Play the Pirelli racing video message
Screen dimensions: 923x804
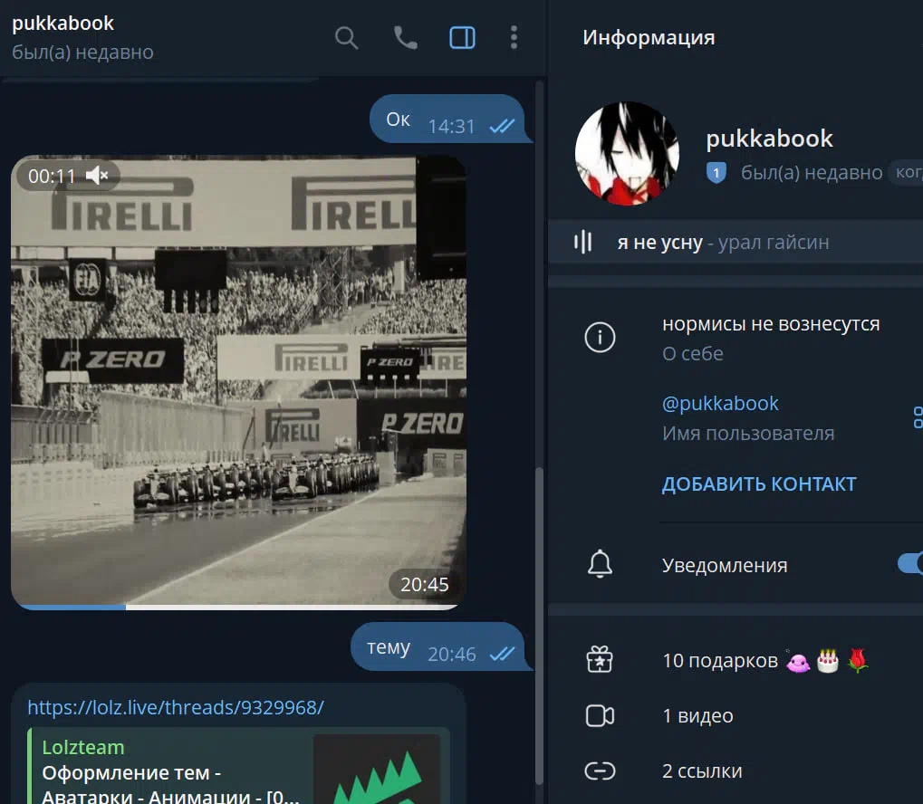(x=238, y=380)
